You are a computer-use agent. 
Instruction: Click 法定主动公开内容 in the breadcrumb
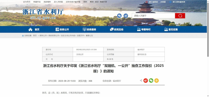(x=68, y=36)
